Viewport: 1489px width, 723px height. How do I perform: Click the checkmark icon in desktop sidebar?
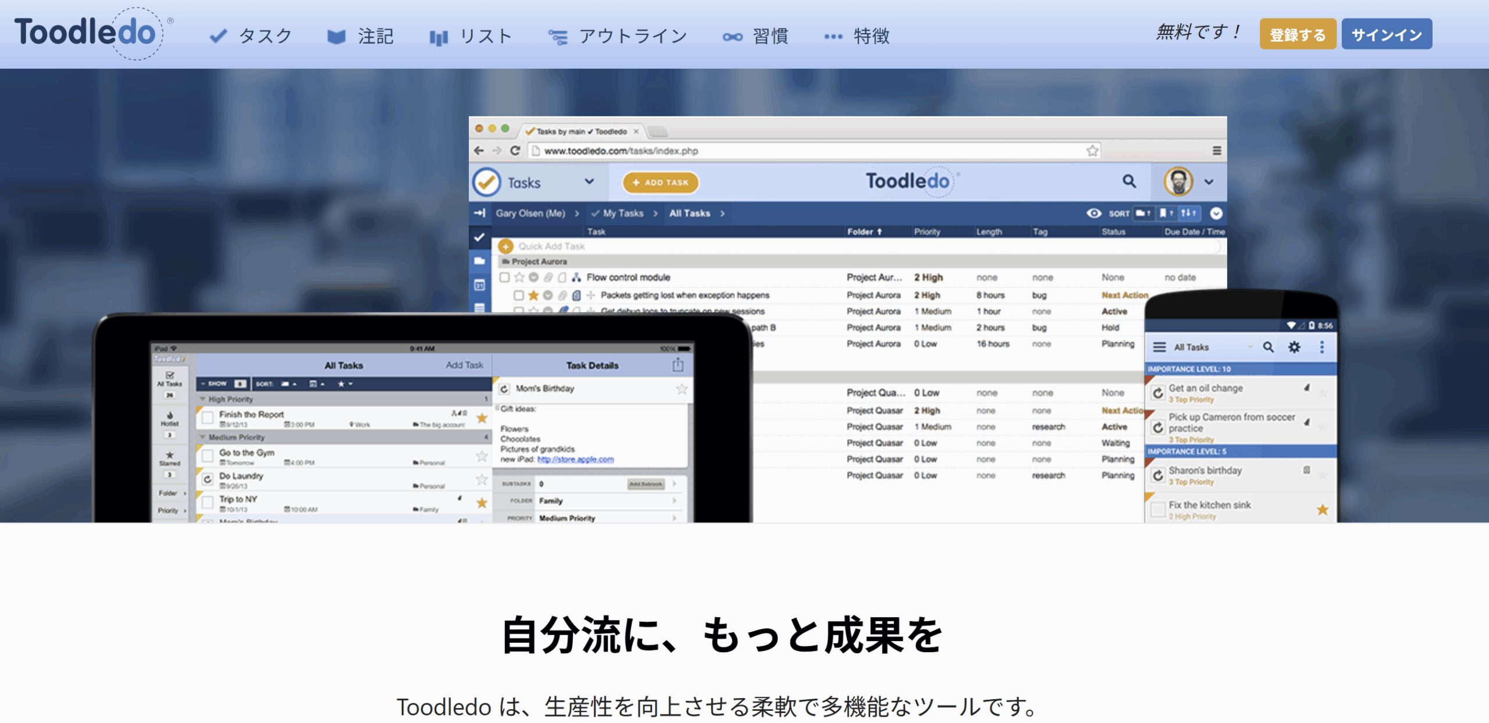[479, 237]
